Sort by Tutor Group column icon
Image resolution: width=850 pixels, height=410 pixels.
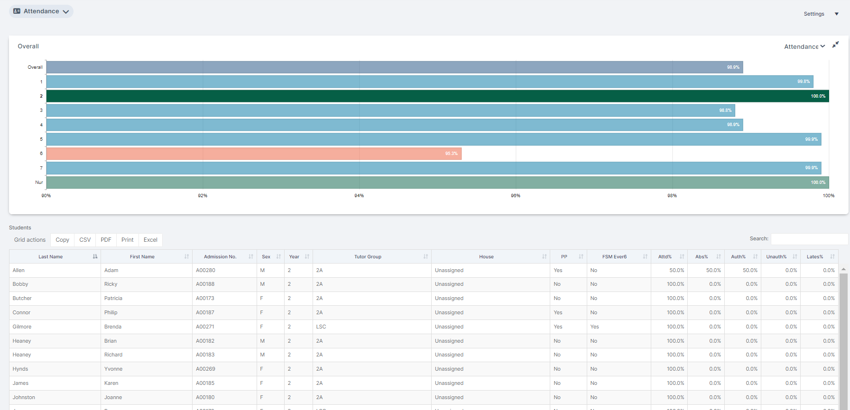425,256
